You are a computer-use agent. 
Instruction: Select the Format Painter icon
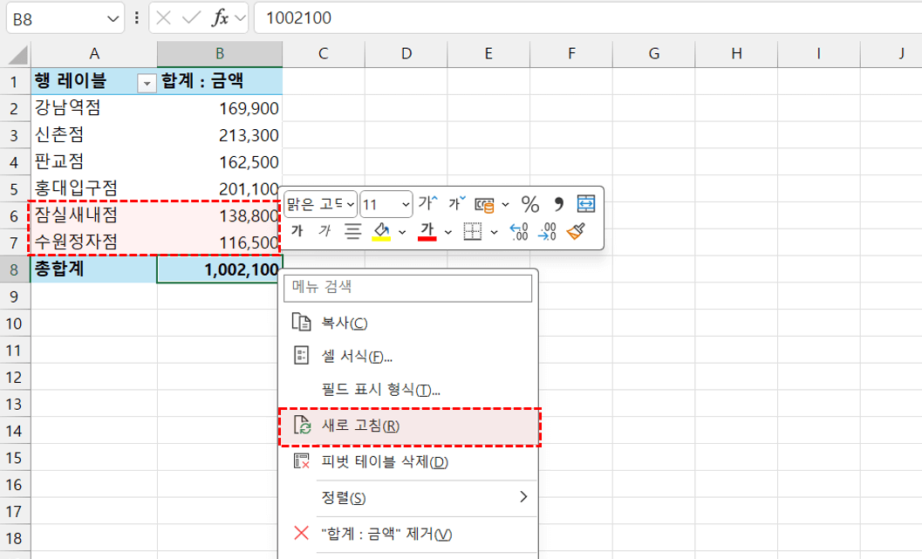(x=576, y=232)
